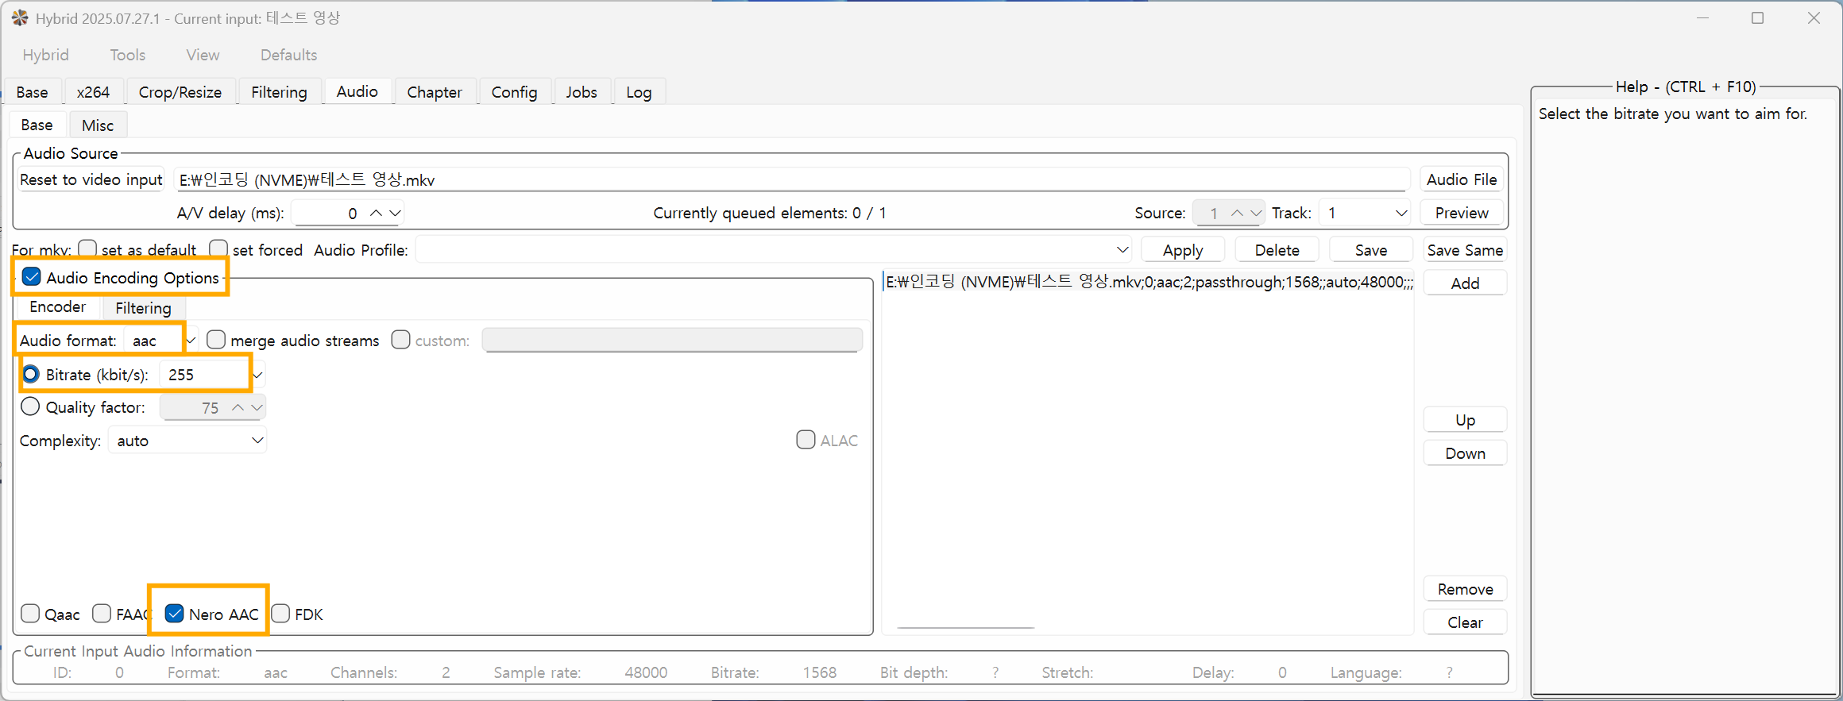Click the input Bitrate value 1568
The image size is (1843, 701).
click(x=819, y=672)
